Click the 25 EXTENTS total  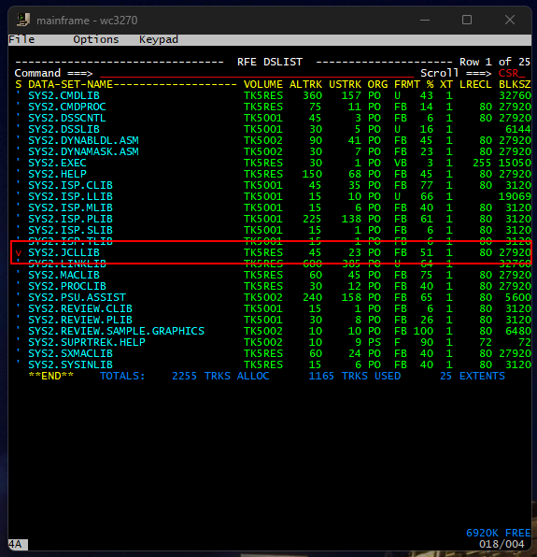(473, 376)
